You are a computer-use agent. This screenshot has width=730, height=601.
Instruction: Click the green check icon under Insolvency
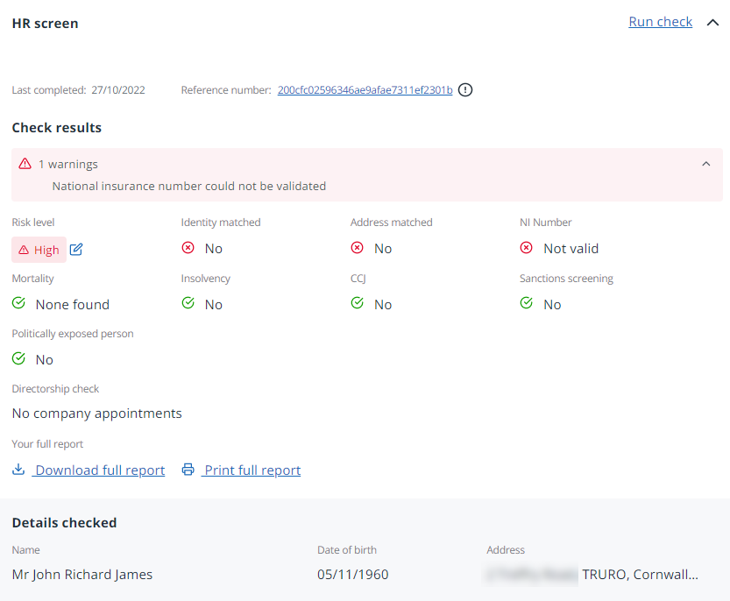click(x=188, y=303)
